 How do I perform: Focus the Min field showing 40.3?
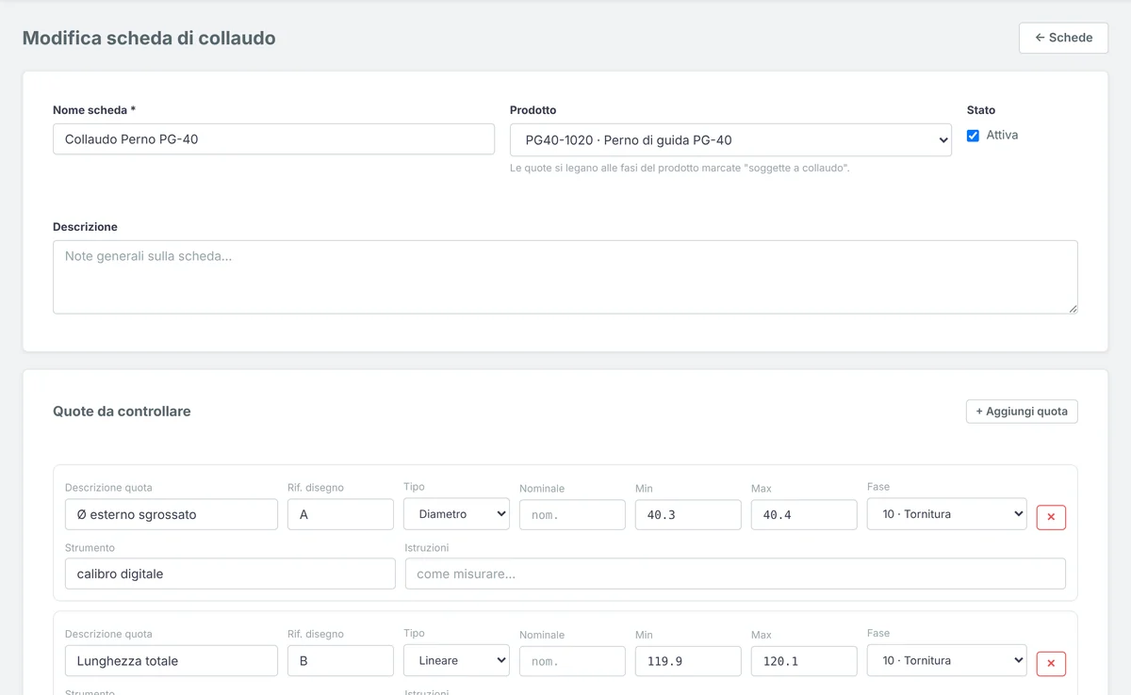688,515
